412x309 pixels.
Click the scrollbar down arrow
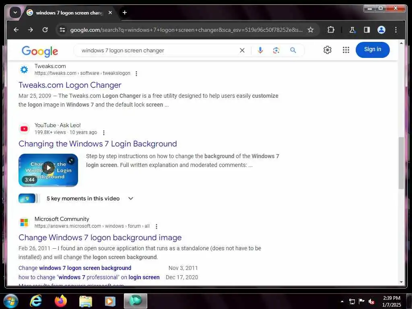tap(401, 282)
